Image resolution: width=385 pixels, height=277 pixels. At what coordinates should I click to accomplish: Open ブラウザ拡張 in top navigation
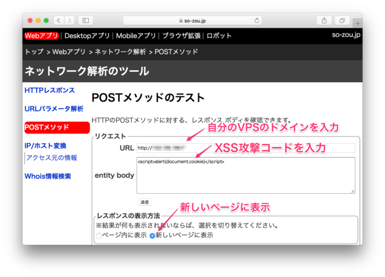point(182,36)
